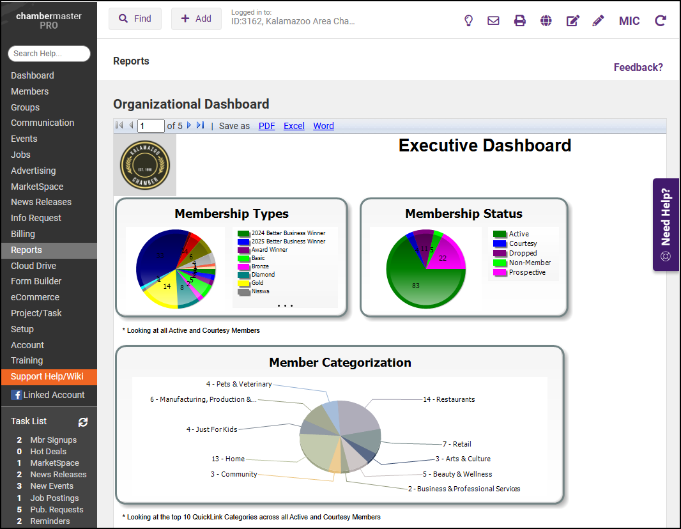Open the globe website icon

tap(546, 20)
